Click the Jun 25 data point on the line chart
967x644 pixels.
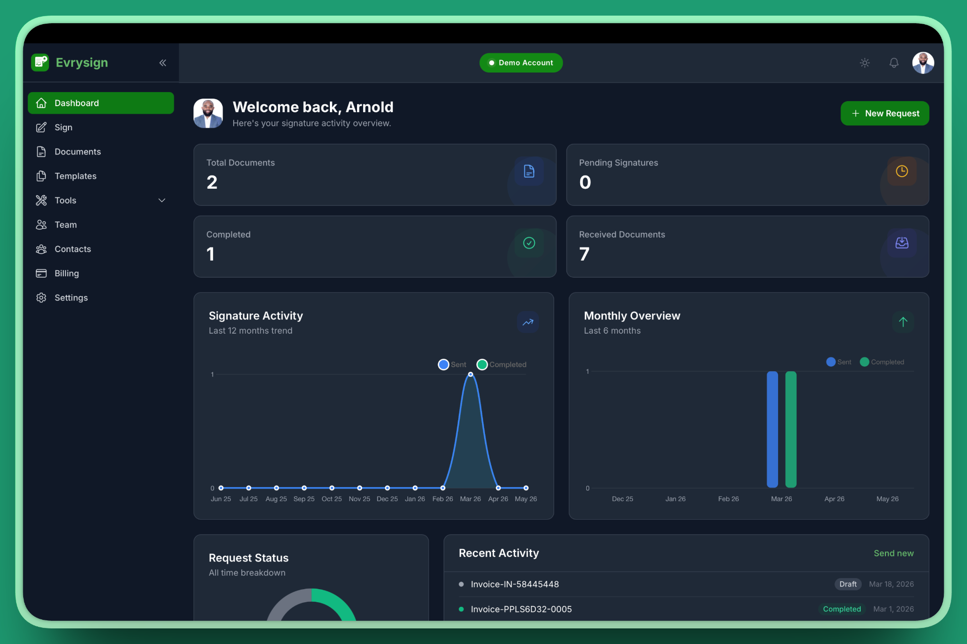coord(221,488)
